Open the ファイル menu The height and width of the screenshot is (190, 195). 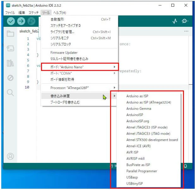point(10,13)
